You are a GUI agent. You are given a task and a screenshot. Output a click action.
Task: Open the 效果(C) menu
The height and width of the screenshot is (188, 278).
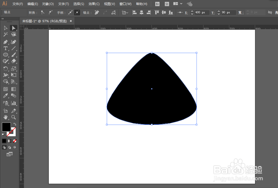[94, 4]
